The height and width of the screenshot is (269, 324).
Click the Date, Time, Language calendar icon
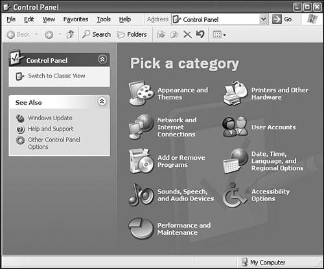click(x=235, y=161)
